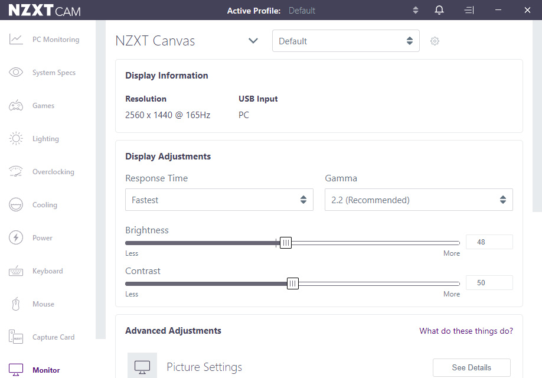Open PC Monitoring graph icon in sidebar

16,40
